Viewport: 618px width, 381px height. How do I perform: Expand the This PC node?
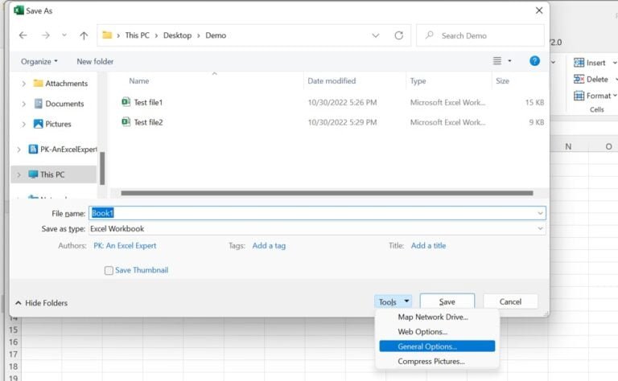pos(19,174)
